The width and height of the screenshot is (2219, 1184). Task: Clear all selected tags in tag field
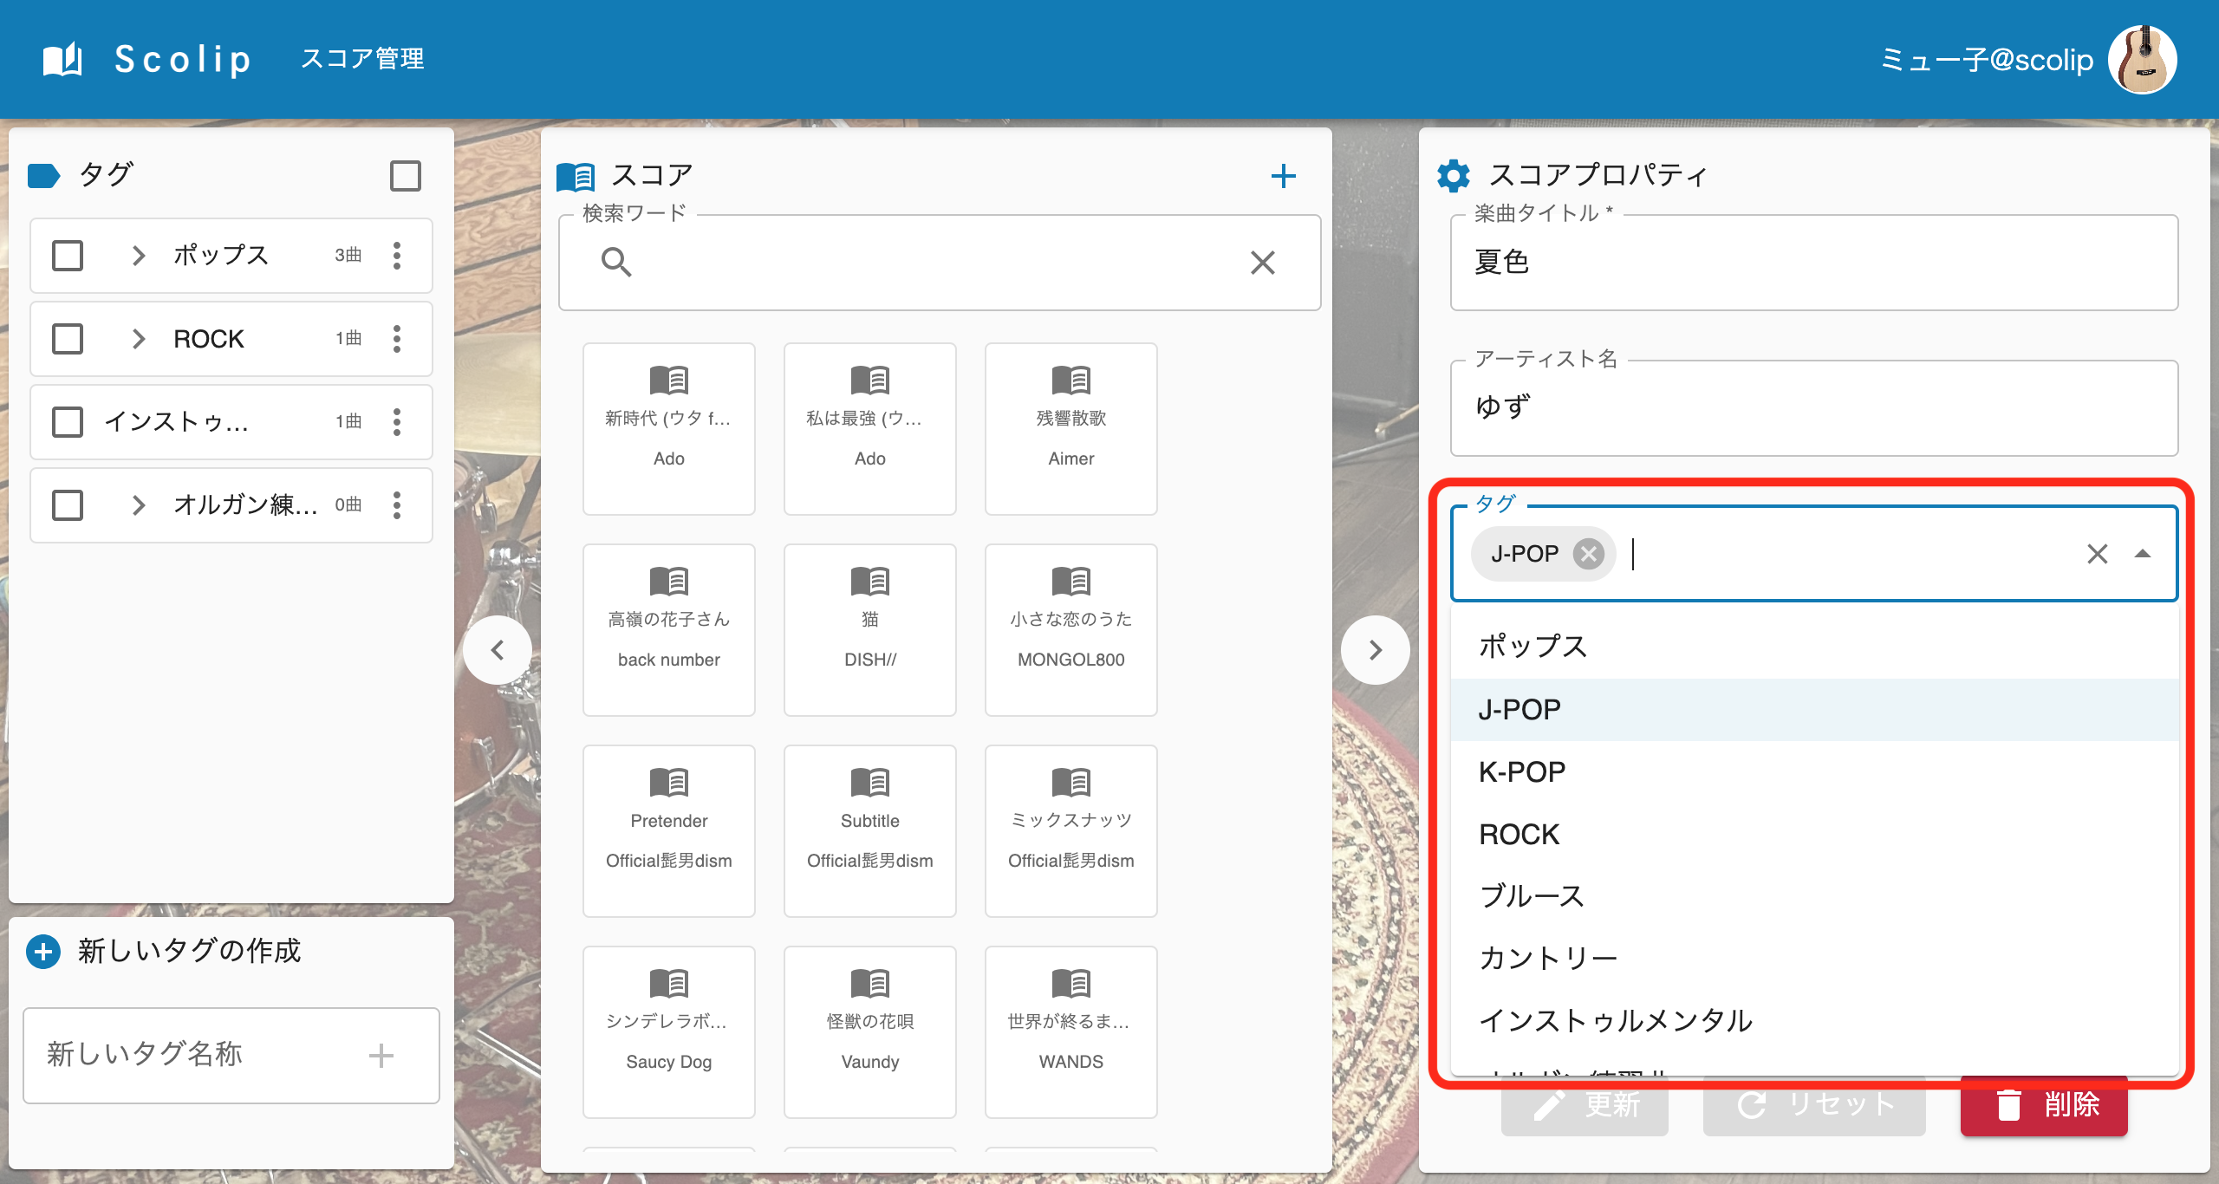(x=2097, y=553)
